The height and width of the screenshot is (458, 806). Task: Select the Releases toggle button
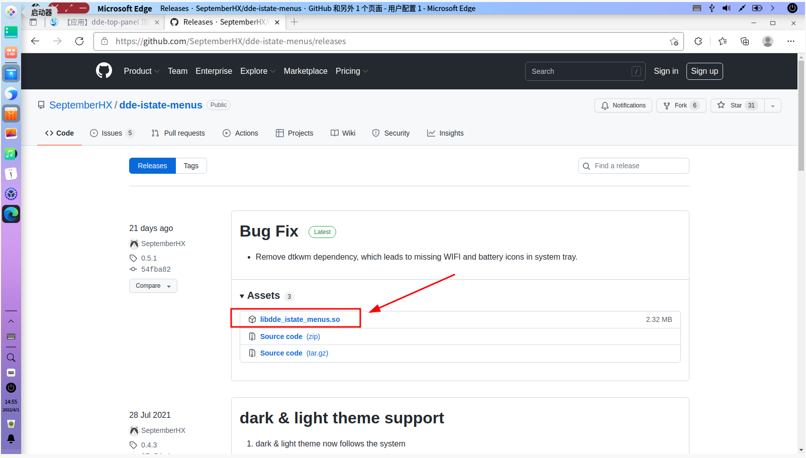click(152, 166)
